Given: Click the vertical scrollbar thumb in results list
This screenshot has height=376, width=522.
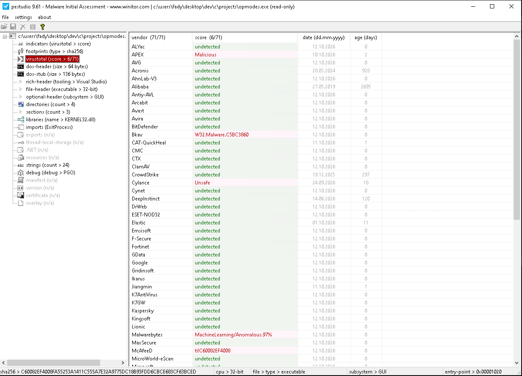Looking at the screenshot, I should click(x=517, y=129).
